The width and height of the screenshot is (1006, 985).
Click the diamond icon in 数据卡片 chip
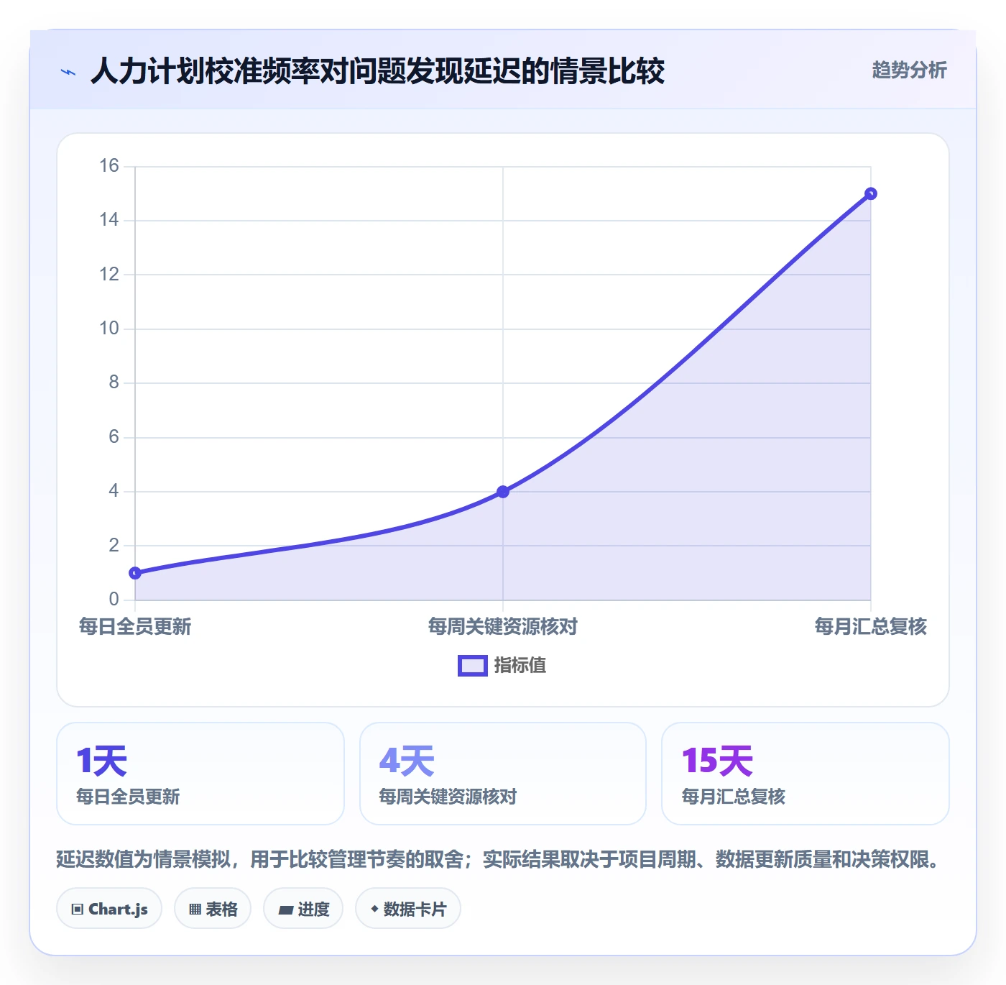[374, 909]
